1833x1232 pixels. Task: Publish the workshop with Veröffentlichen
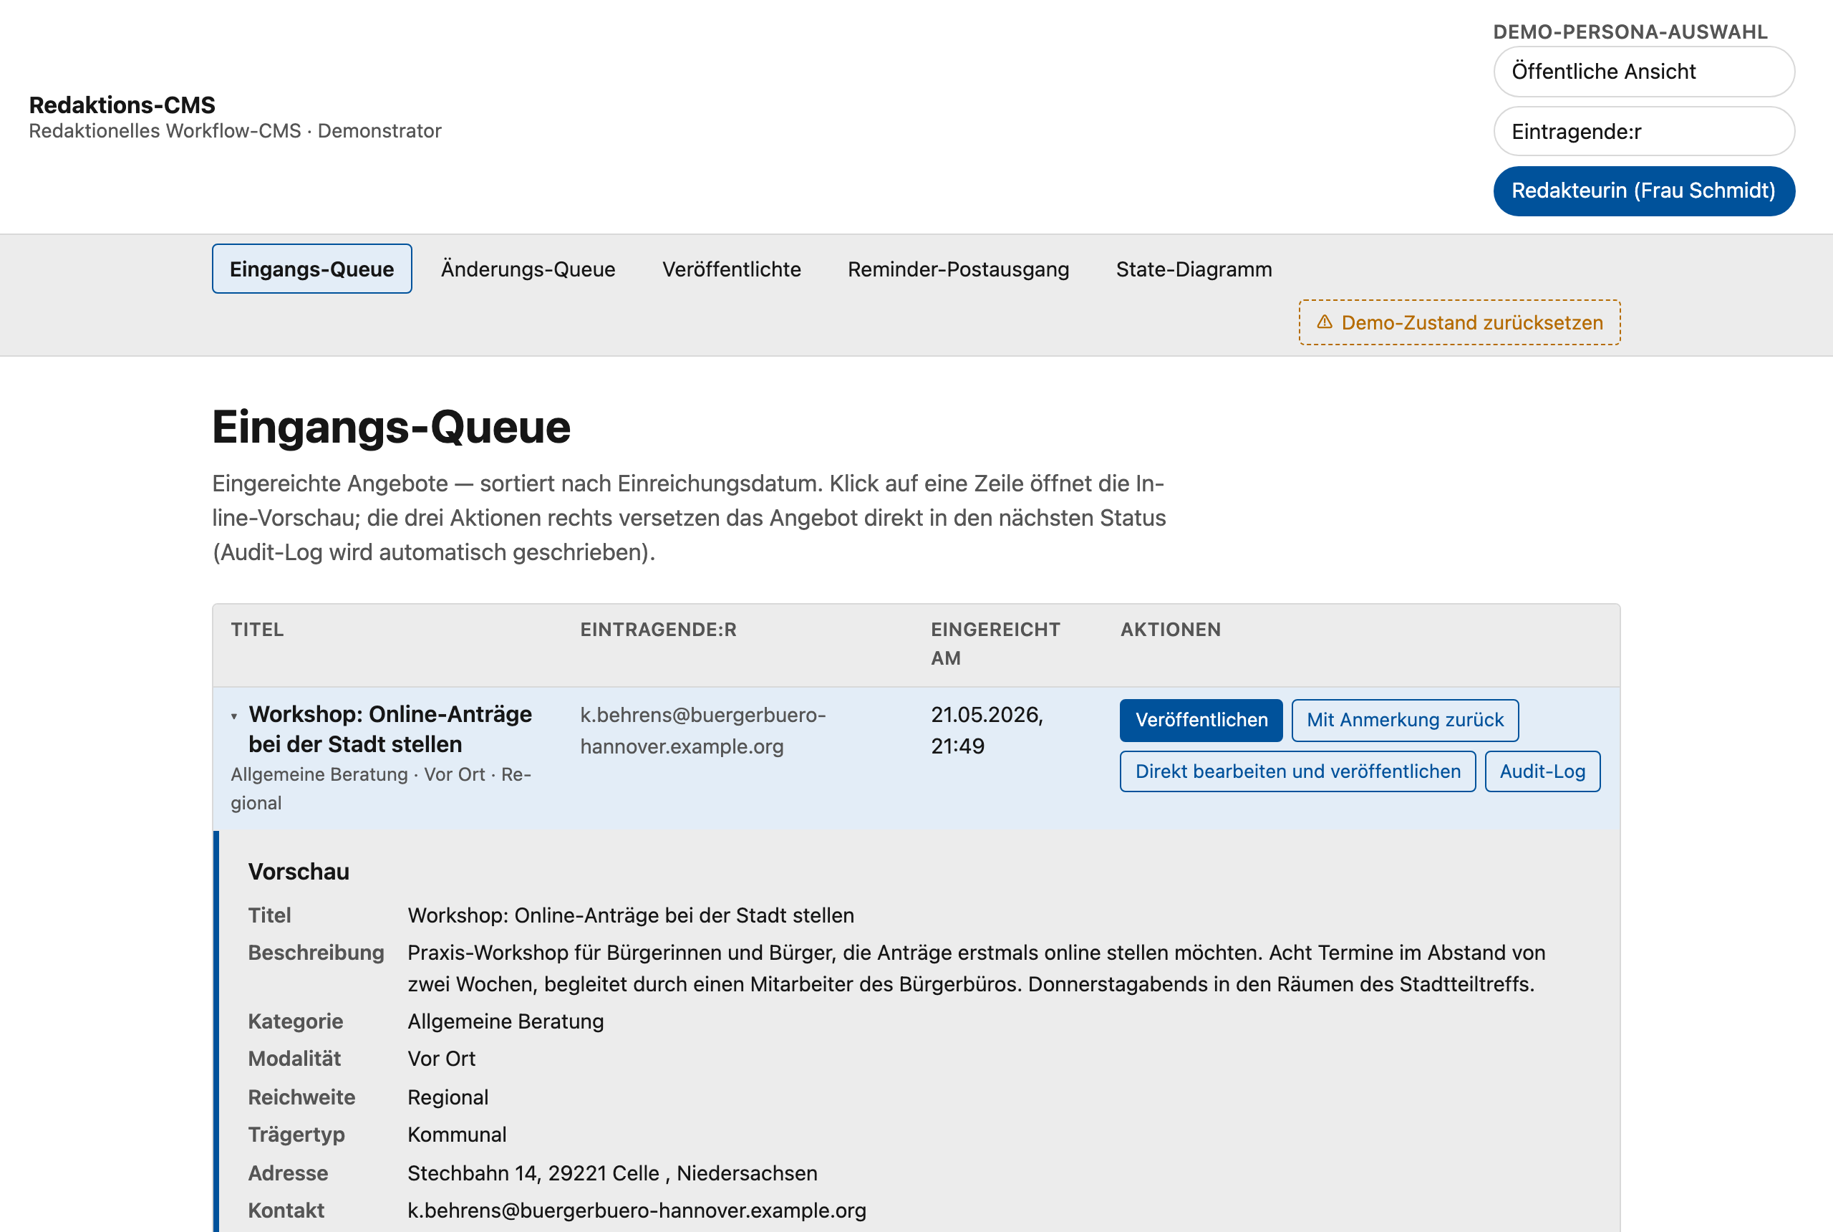coord(1201,720)
